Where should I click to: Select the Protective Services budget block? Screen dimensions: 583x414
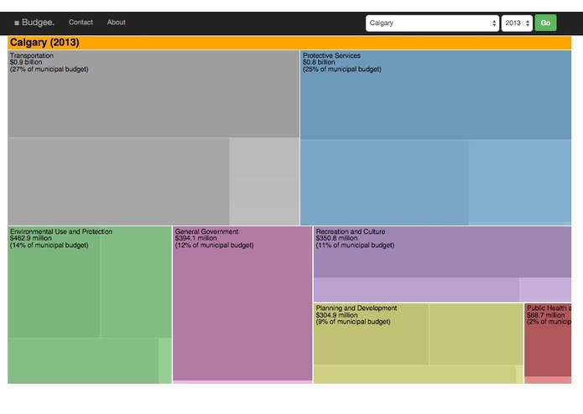[x=435, y=137]
